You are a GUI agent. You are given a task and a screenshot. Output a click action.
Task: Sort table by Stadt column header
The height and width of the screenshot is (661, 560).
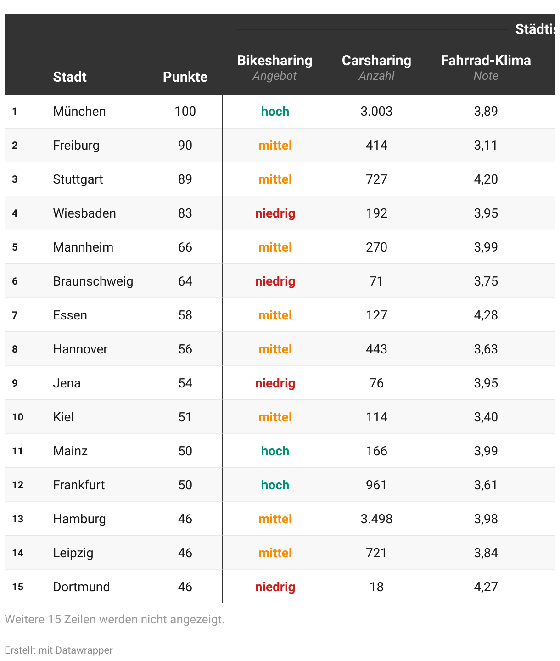pyautogui.click(x=70, y=77)
